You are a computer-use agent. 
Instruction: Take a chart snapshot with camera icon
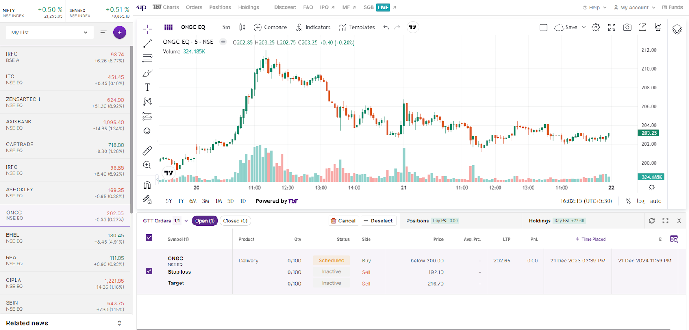(x=627, y=27)
